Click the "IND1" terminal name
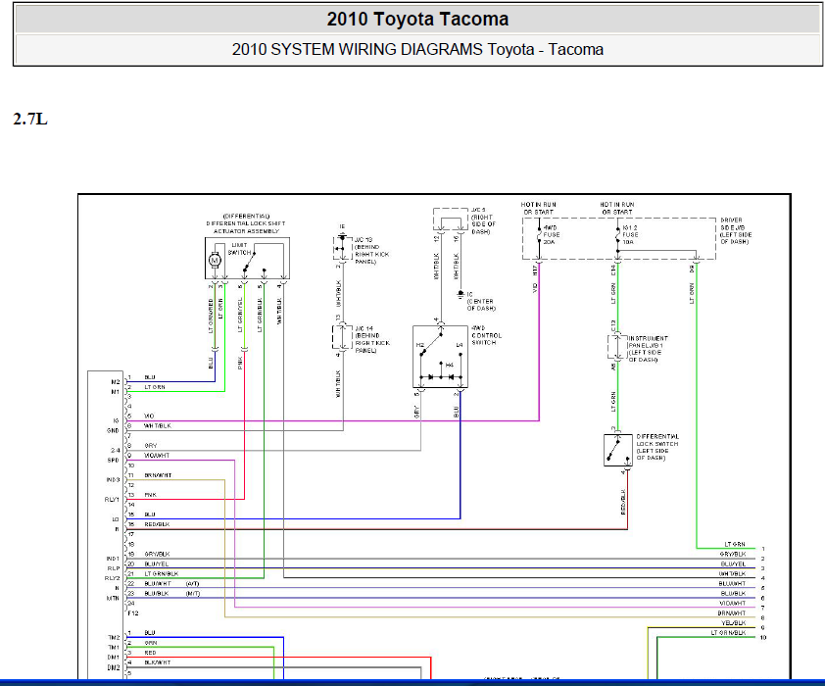Screen dimensions: 825x686 pos(113,559)
